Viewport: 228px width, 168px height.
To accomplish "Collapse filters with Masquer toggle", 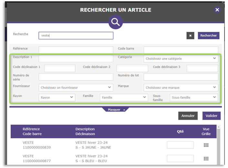I will point(116,110).
